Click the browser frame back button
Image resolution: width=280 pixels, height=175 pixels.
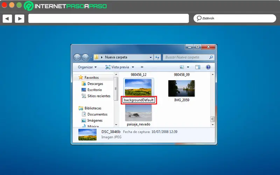[x=7, y=19]
